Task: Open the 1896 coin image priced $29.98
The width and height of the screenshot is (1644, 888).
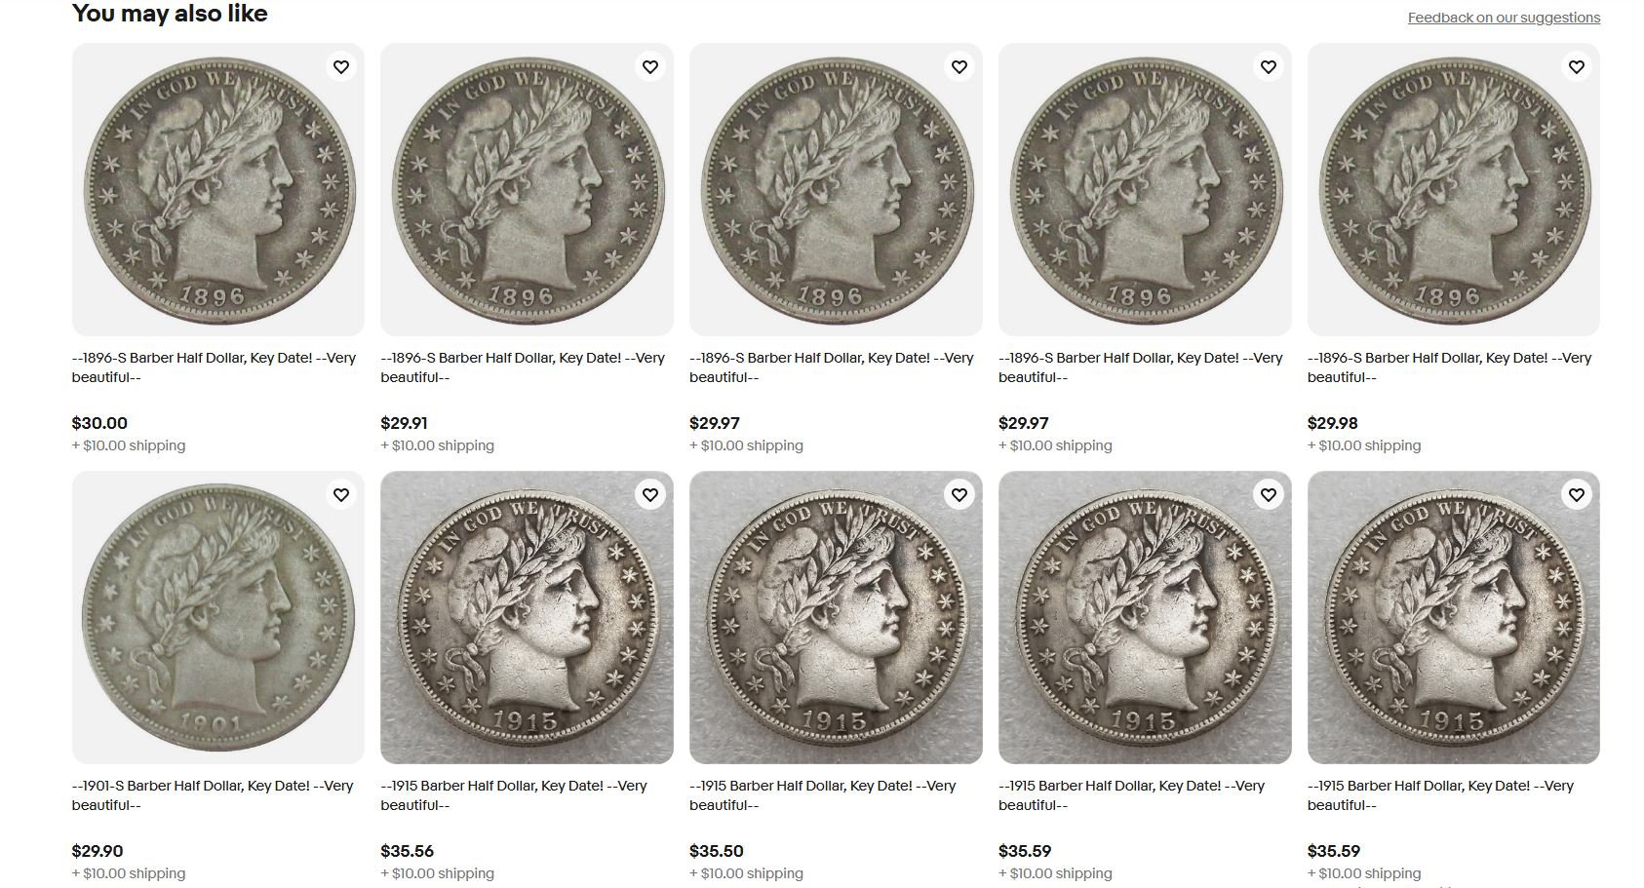Action: [1454, 190]
